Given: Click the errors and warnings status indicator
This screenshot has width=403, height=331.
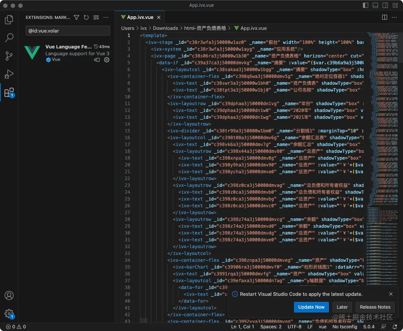Looking at the screenshot, I should [16, 327].
